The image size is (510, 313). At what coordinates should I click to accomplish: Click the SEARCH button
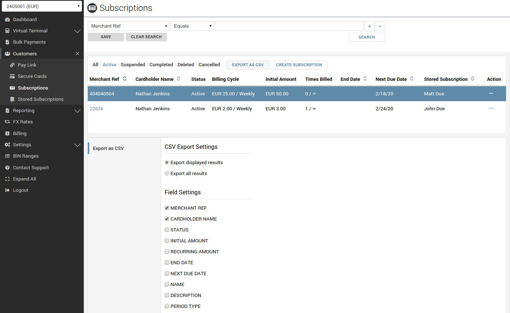pos(366,37)
